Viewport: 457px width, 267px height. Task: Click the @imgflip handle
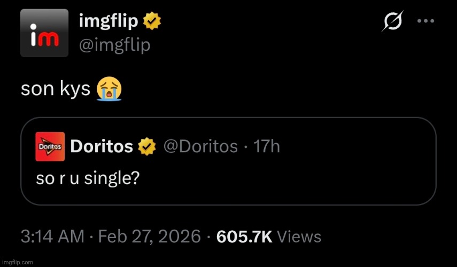click(114, 45)
